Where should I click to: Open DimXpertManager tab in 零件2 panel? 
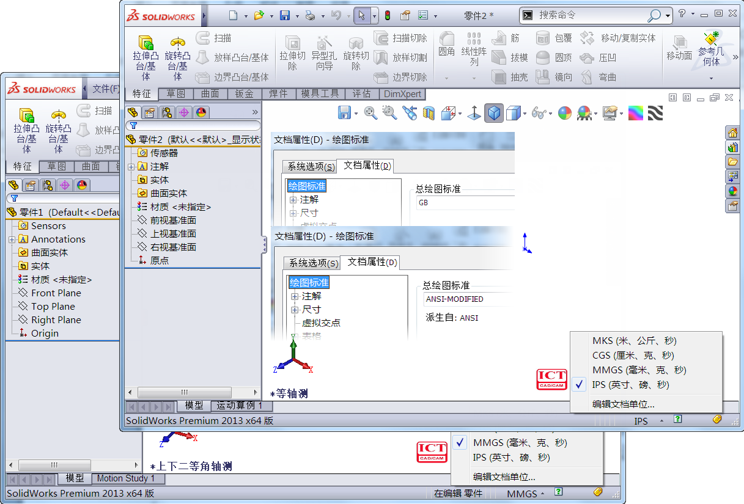coord(184,112)
